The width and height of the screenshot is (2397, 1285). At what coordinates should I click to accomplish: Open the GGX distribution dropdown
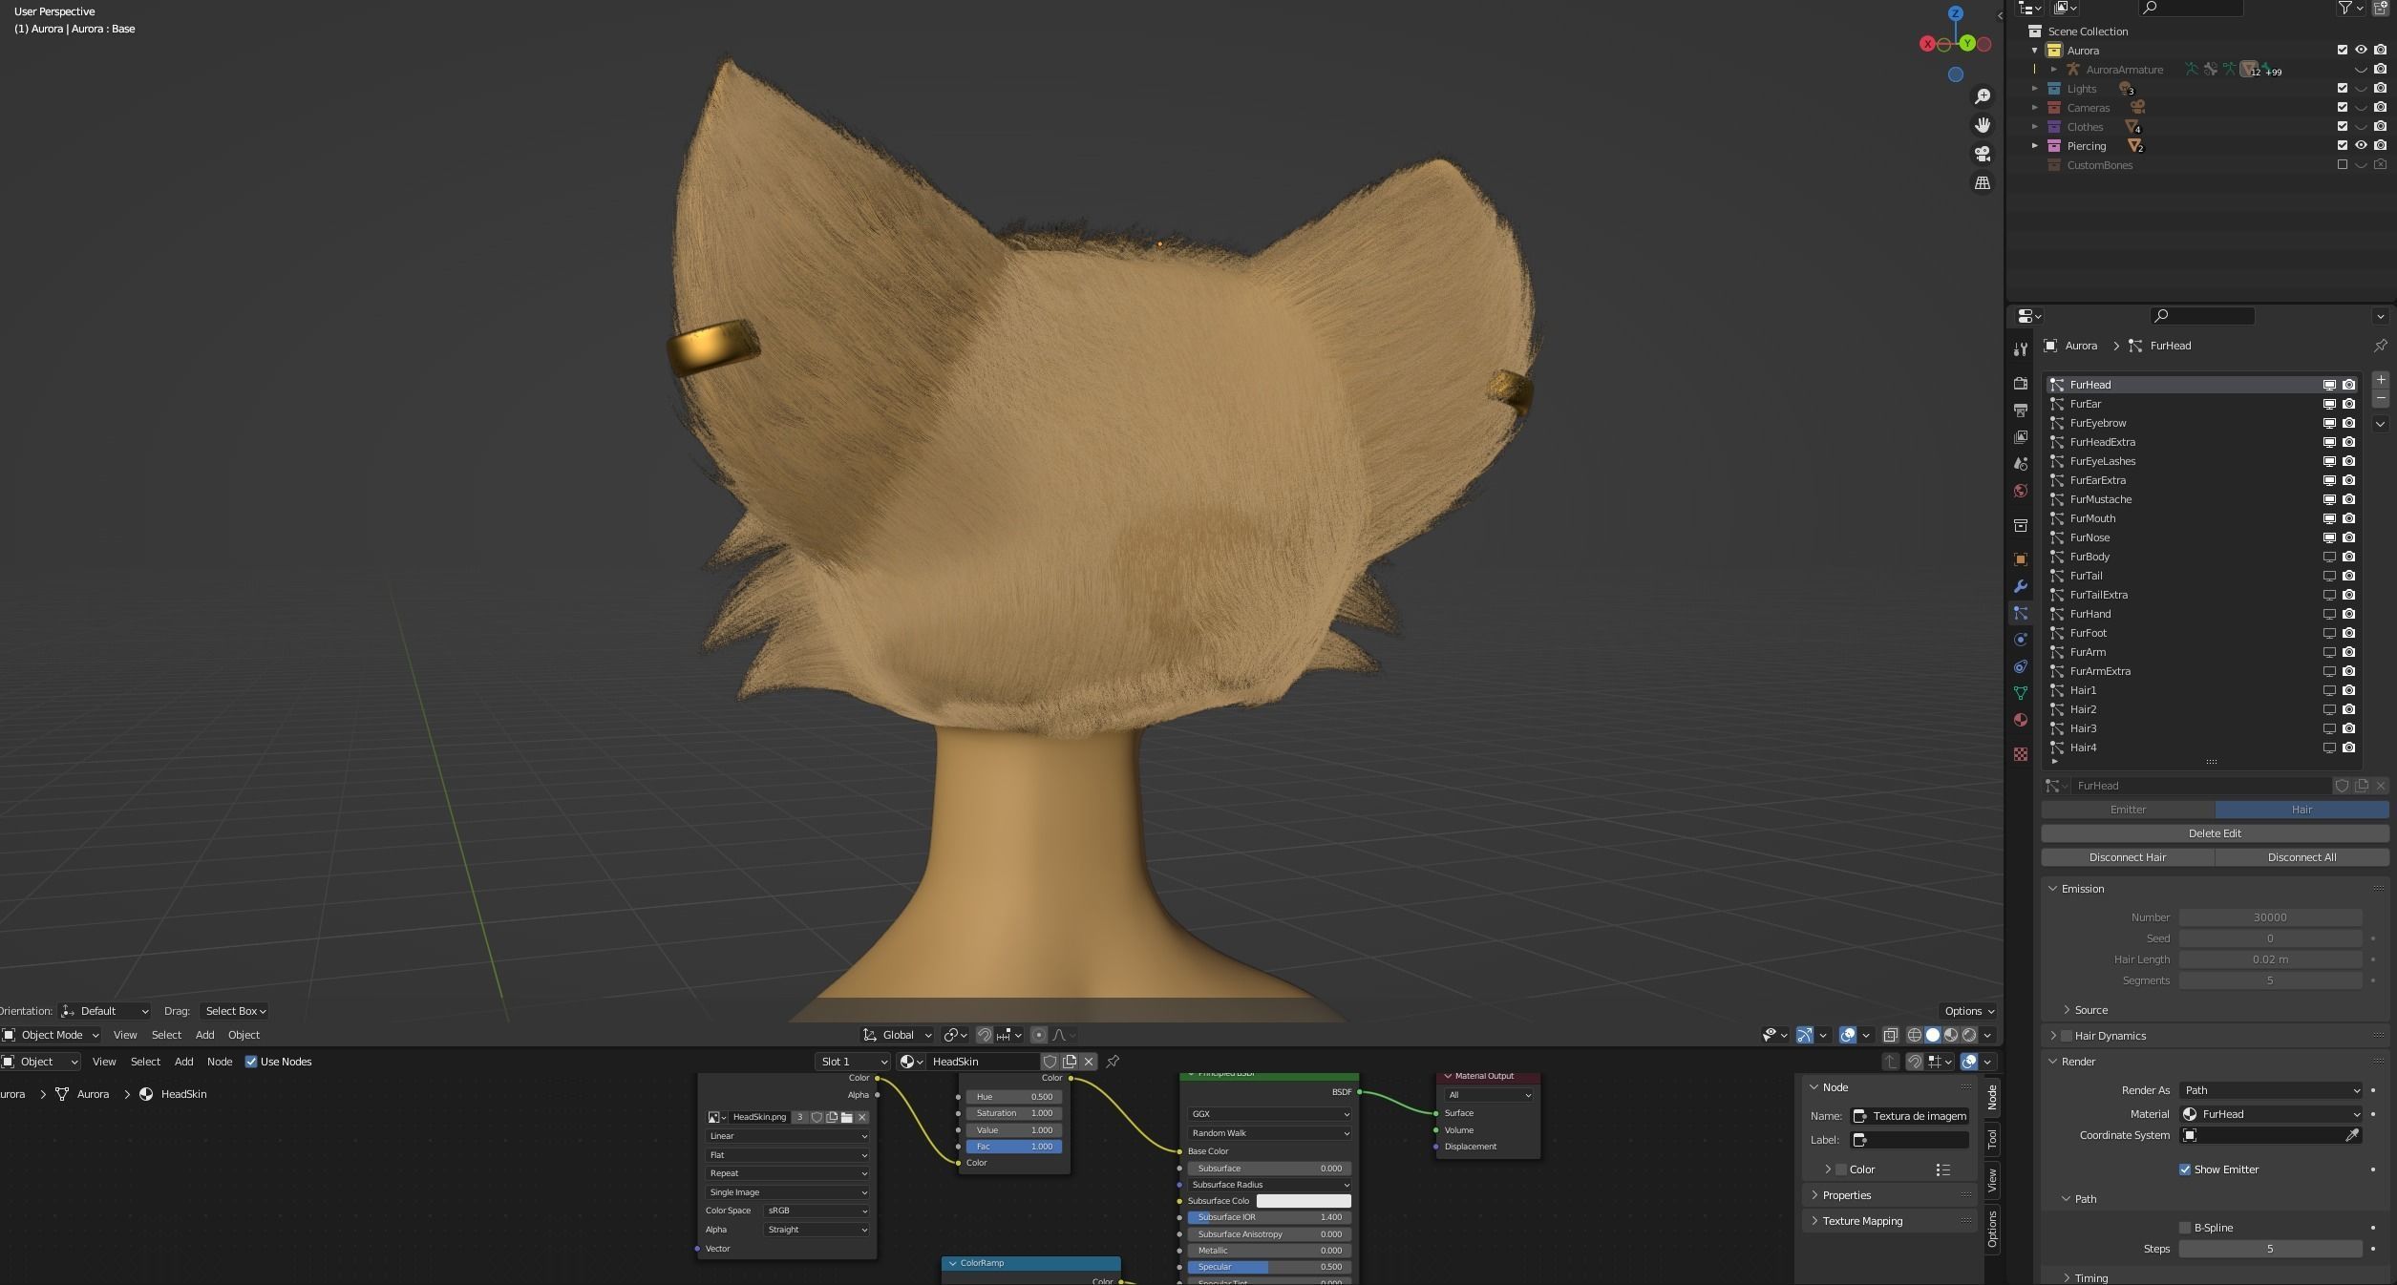pos(1269,1114)
